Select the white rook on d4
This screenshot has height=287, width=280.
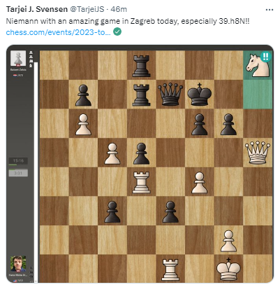(x=141, y=182)
